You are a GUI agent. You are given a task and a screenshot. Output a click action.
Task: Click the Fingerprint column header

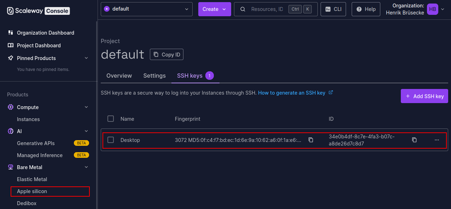(188, 119)
